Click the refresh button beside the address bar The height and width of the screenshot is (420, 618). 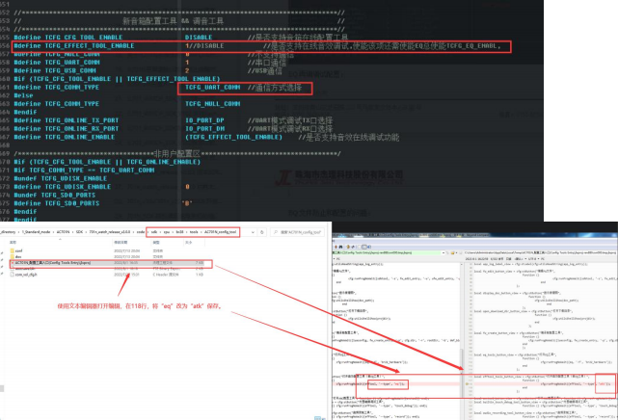(261, 232)
